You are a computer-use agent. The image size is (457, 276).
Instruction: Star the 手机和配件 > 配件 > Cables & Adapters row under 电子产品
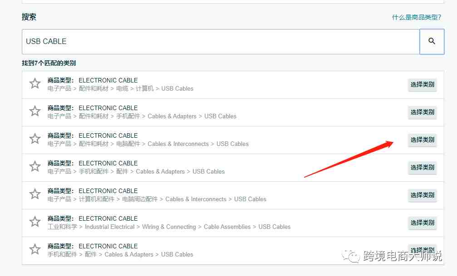35,166
